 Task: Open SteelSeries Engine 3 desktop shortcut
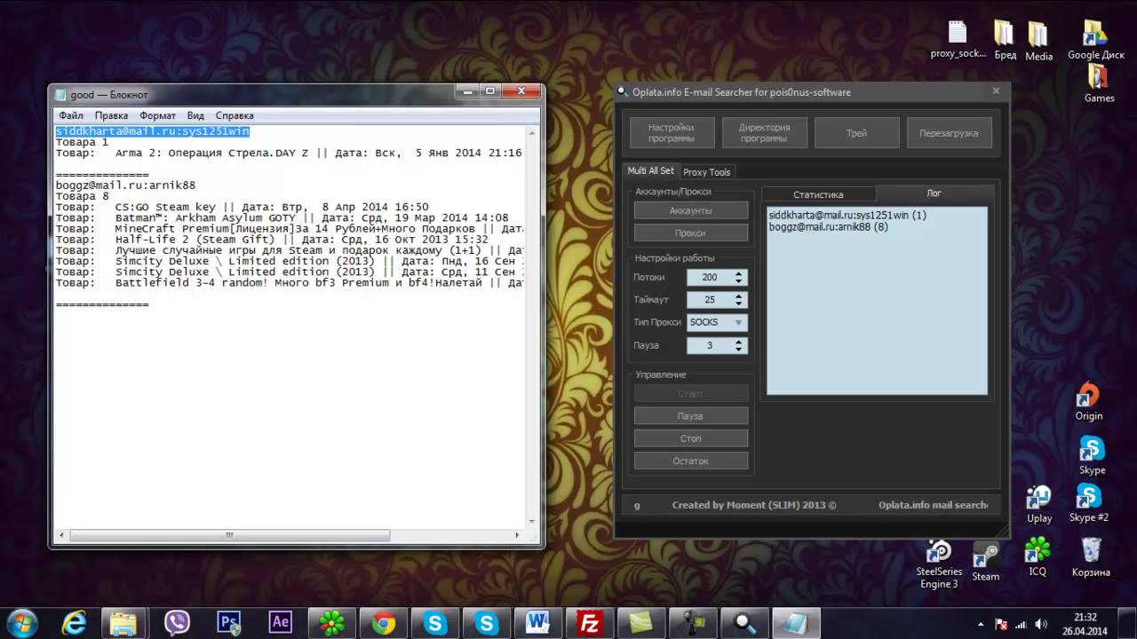point(939,564)
